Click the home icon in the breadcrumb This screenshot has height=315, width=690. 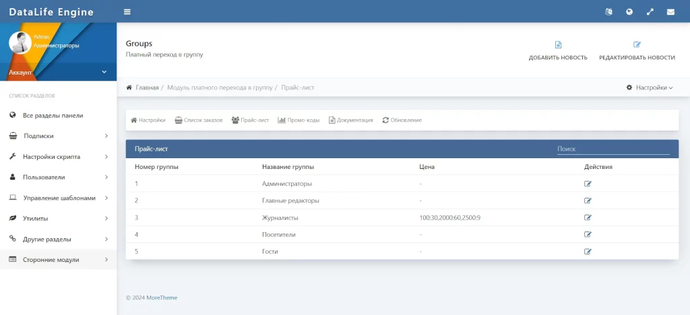click(x=129, y=87)
